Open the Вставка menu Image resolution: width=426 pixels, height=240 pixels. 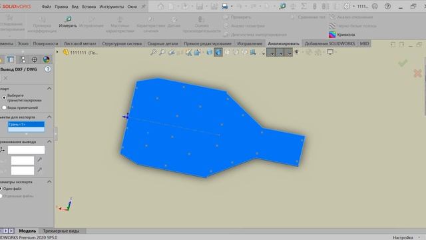click(89, 7)
